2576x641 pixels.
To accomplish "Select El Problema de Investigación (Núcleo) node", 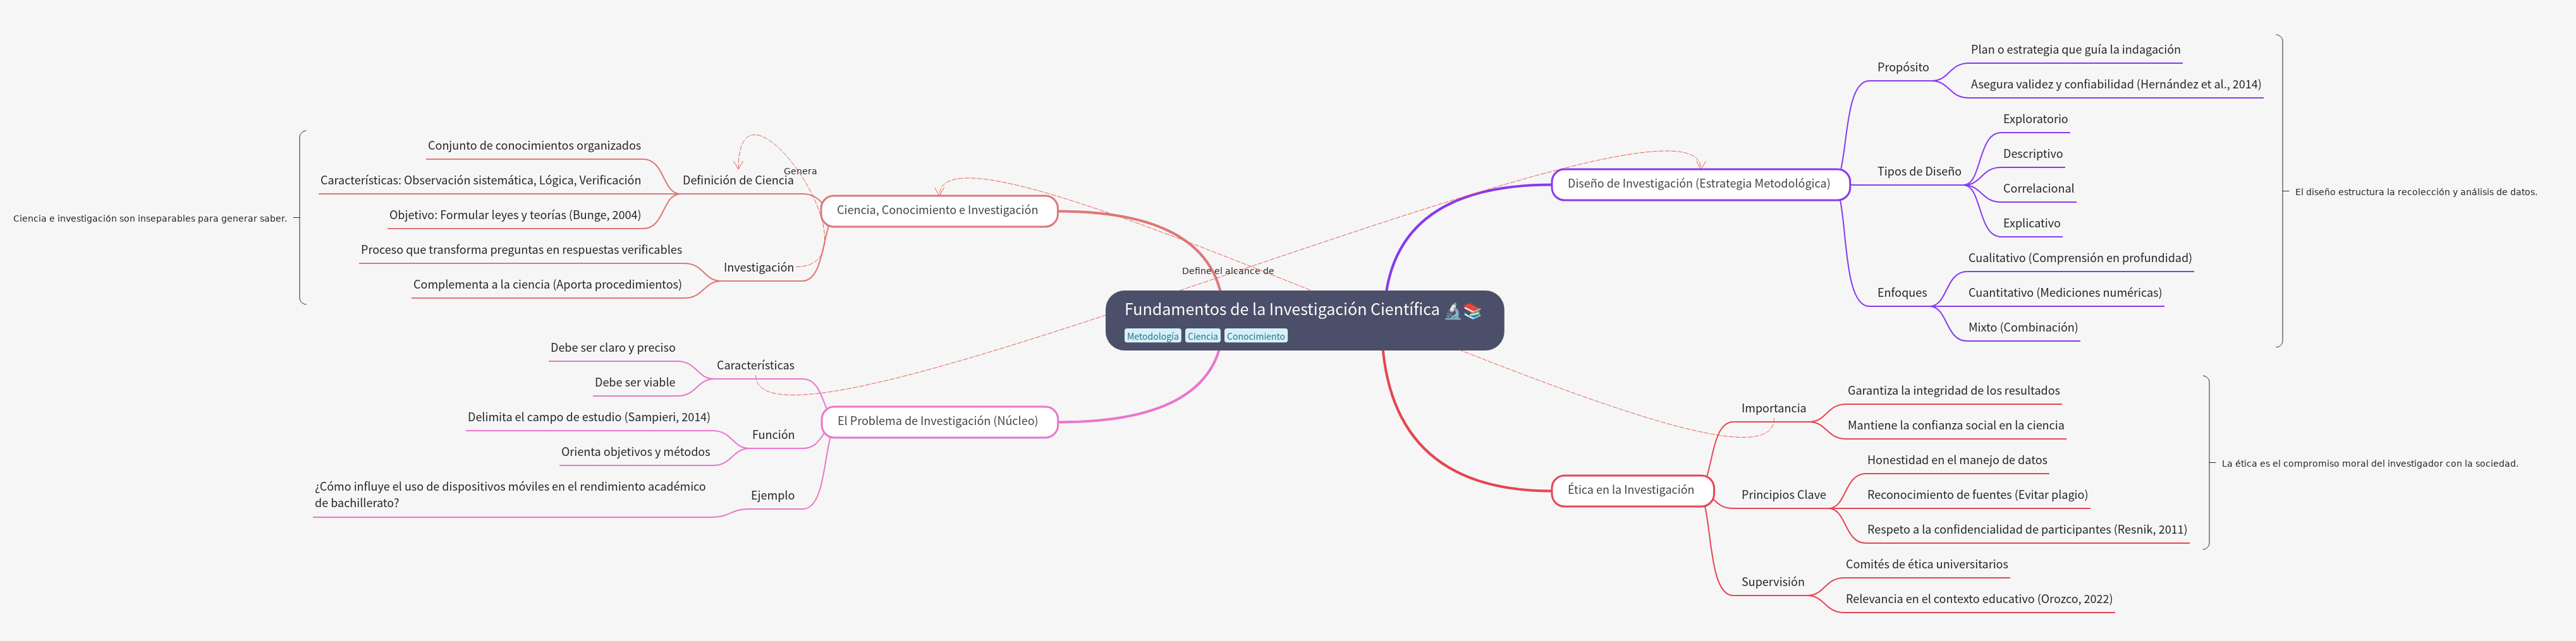I will click(x=937, y=421).
